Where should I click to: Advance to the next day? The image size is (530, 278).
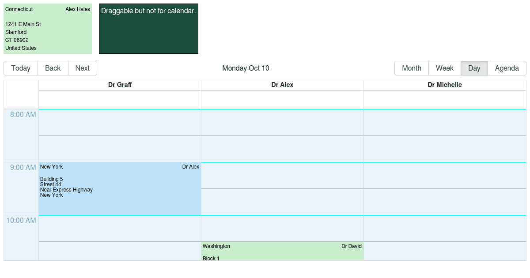pos(82,68)
